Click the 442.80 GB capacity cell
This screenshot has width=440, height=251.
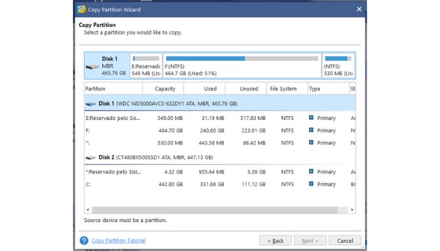[170, 184]
